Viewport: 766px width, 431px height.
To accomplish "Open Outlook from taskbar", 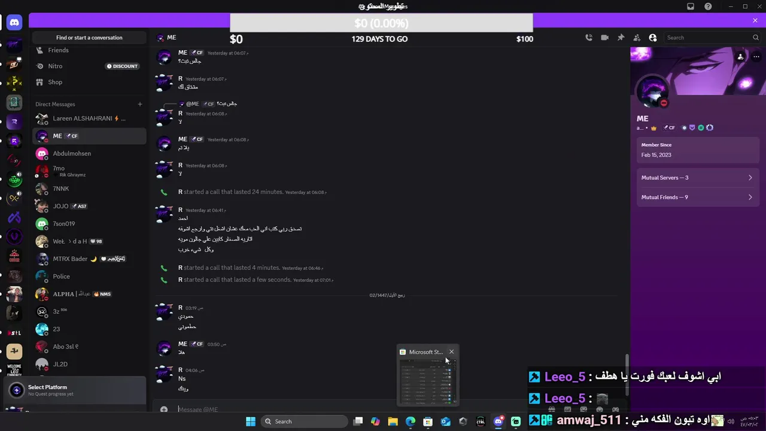I will (445, 421).
